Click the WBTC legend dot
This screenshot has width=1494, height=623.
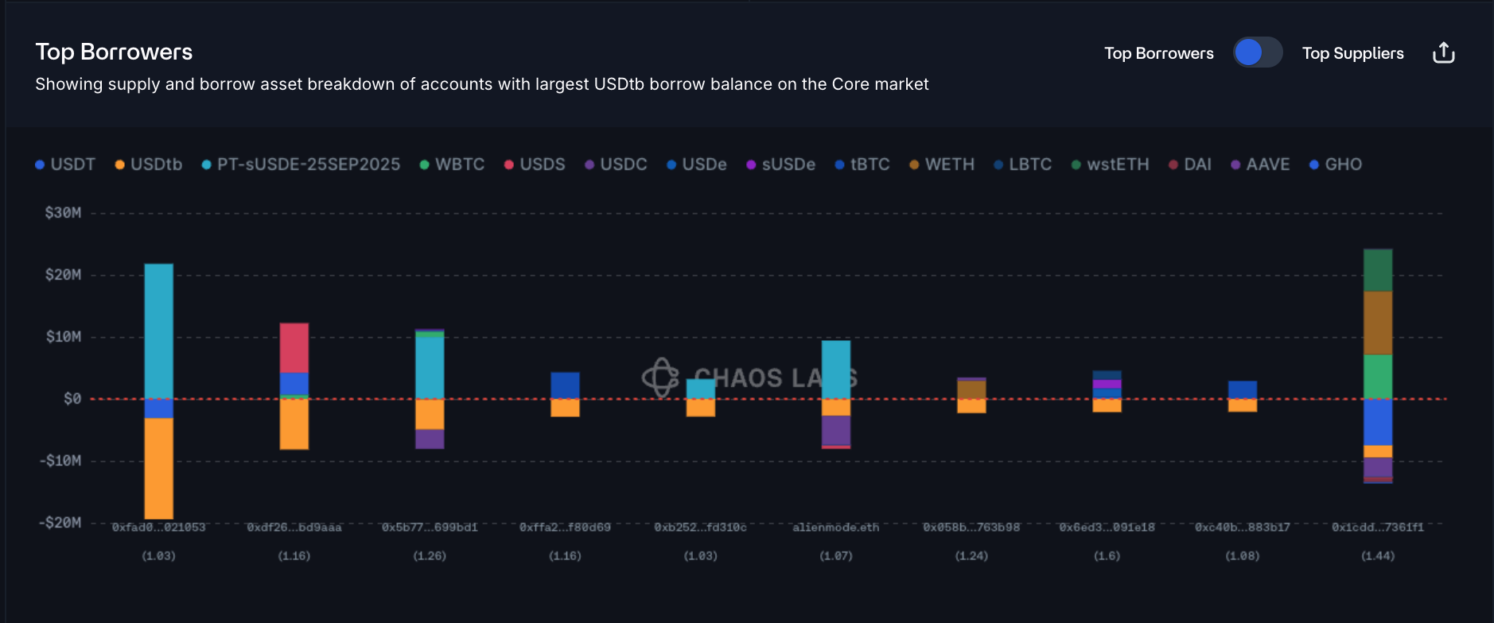425,164
